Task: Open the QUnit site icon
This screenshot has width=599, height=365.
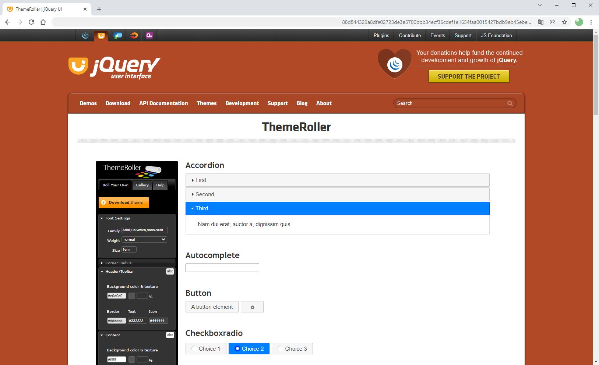Action: tap(149, 35)
